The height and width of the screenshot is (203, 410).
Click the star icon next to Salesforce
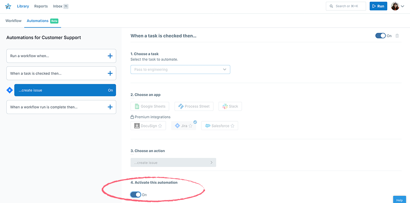pyautogui.click(x=233, y=126)
